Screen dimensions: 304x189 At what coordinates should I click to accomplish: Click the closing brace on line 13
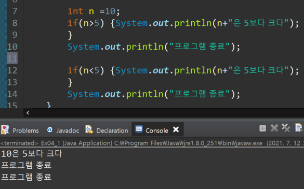70,83
